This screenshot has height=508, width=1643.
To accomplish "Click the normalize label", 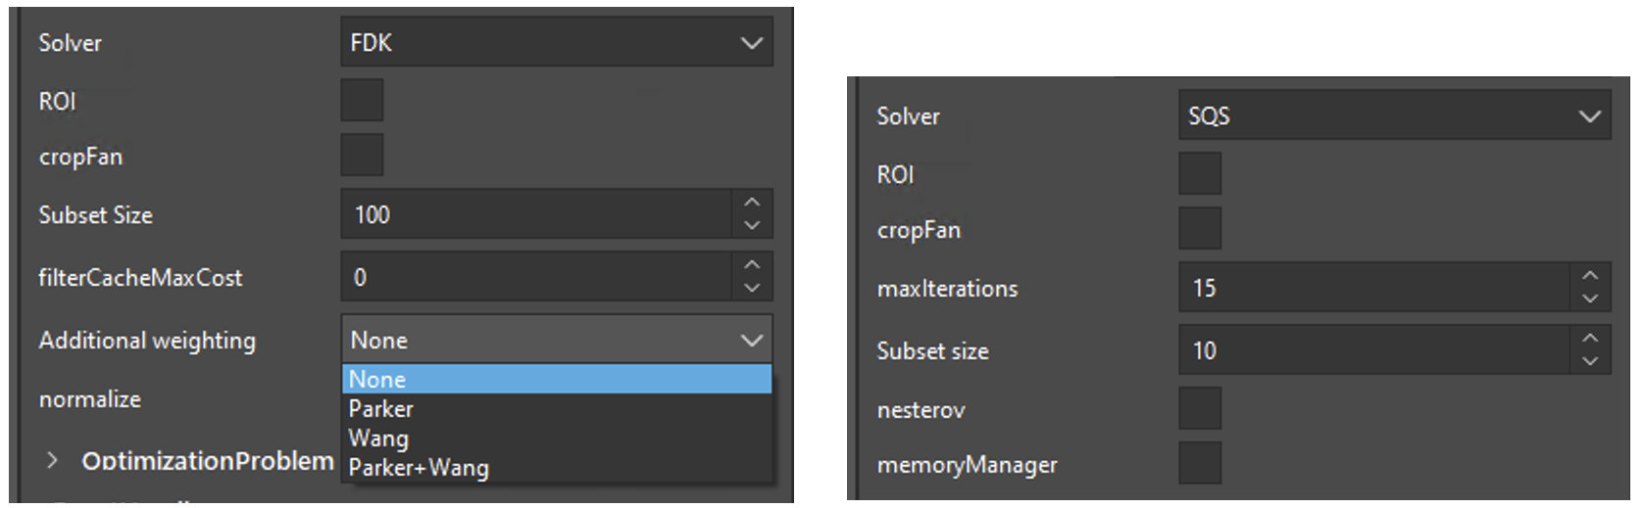I will tap(90, 399).
